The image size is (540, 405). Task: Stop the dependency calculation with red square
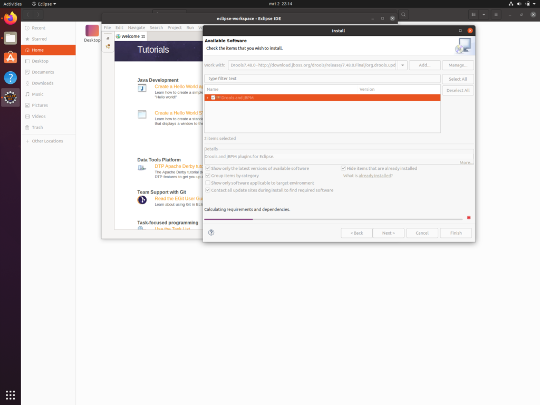(x=468, y=217)
